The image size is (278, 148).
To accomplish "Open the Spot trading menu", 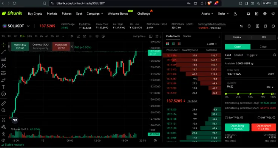I will pos(79,14).
